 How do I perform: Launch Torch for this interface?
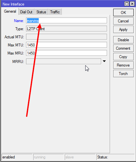point(123,74)
